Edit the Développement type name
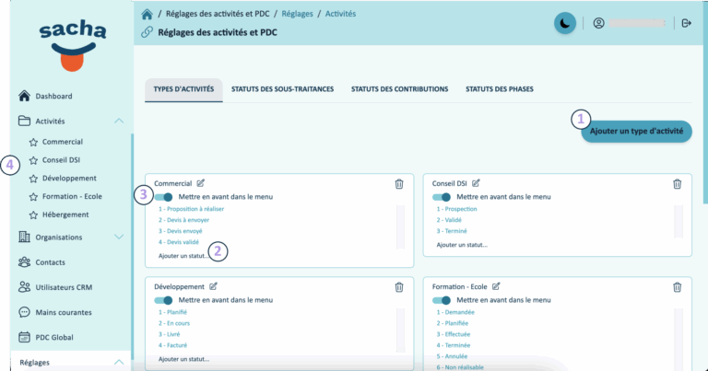708x371 pixels. (x=213, y=286)
